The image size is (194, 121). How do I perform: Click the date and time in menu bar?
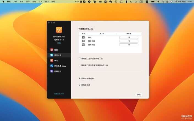coord(183,2)
